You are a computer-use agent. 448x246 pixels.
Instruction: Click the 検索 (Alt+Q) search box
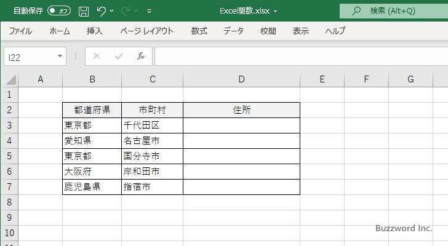394,11
